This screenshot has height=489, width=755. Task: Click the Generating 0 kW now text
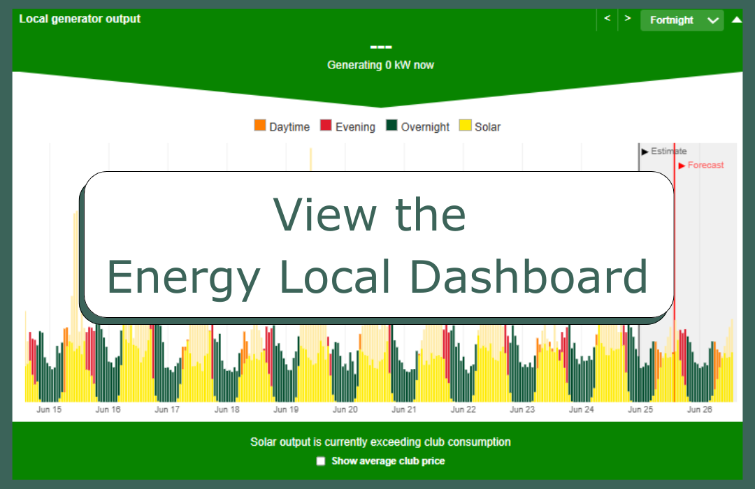(380, 65)
